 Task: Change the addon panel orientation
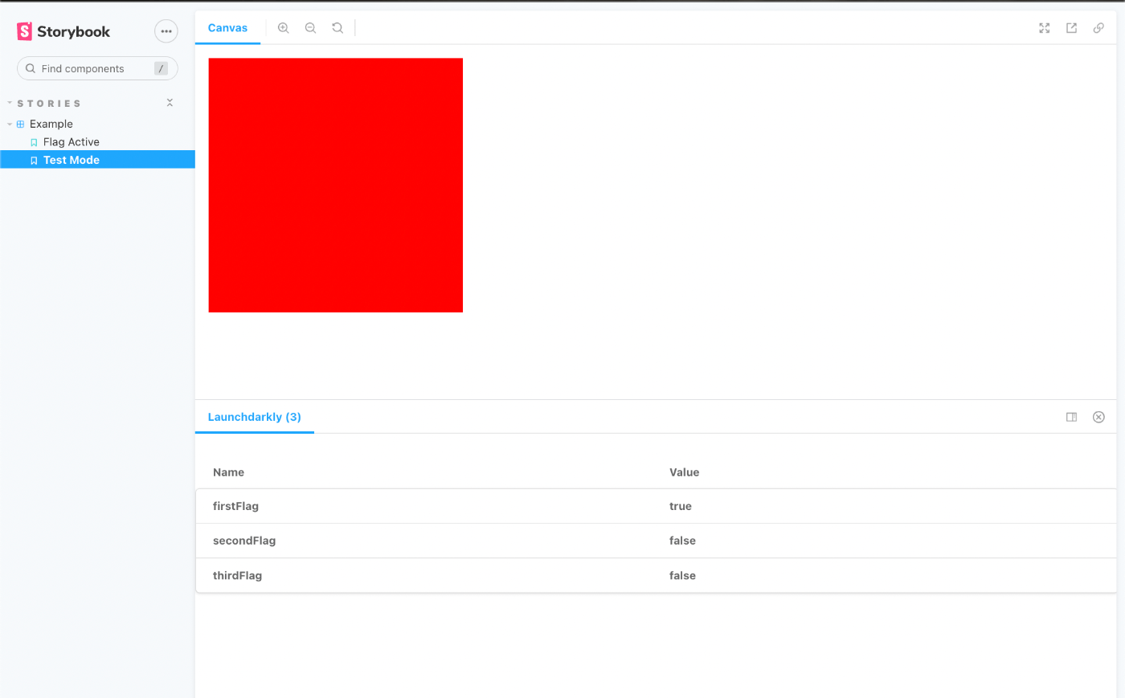click(1071, 417)
